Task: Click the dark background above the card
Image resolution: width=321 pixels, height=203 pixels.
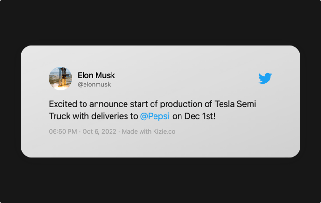Action: coord(160,23)
